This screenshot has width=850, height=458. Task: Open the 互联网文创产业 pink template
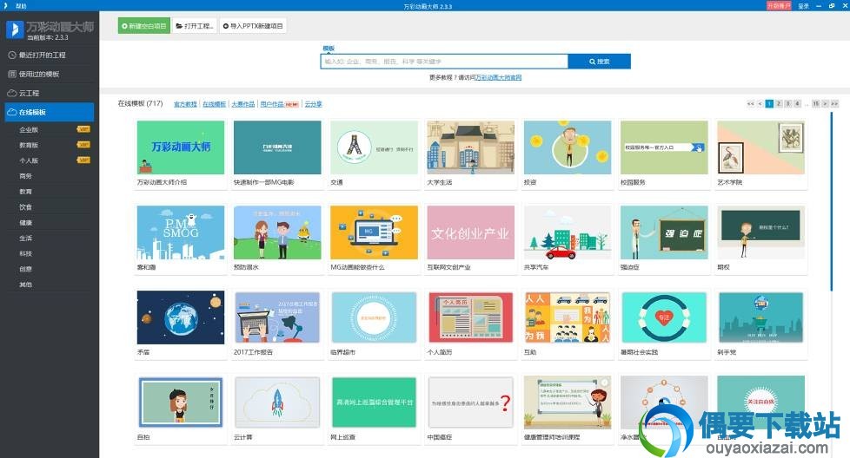pos(470,232)
